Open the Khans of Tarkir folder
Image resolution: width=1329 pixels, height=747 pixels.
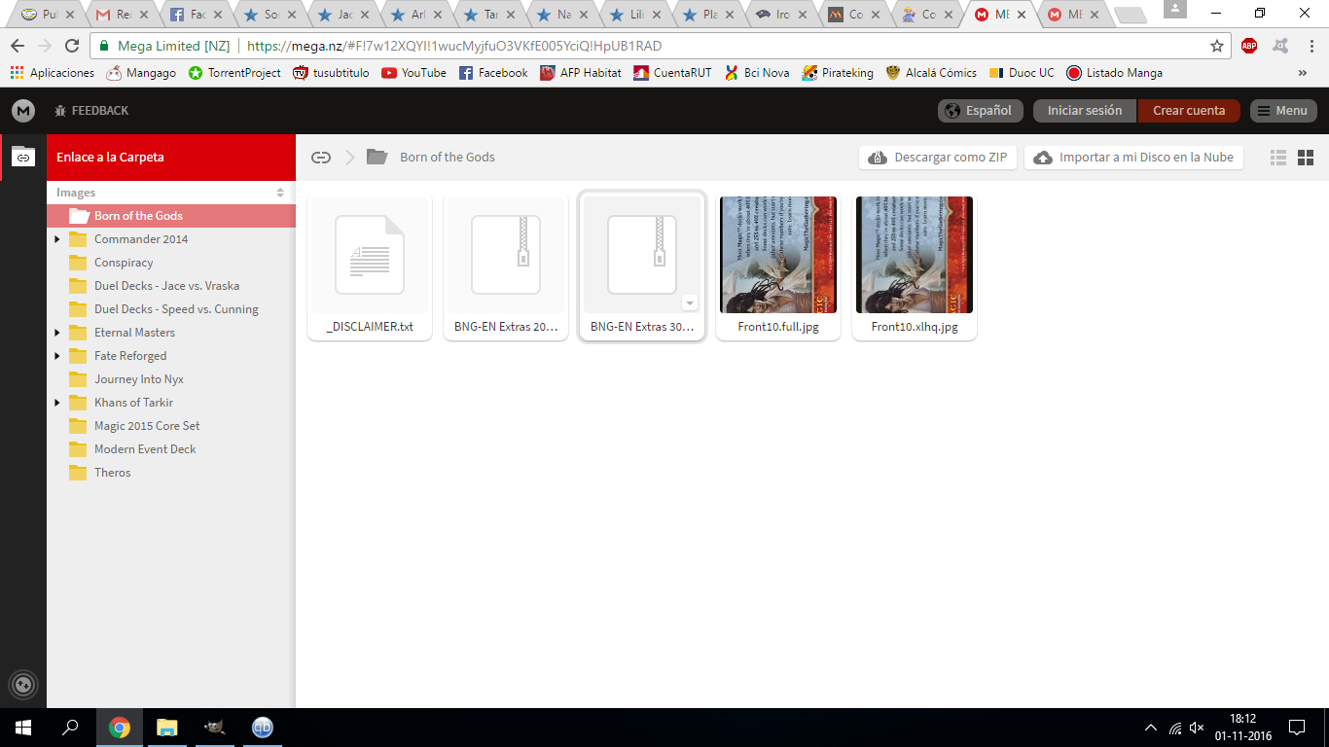click(x=133, y=403)
